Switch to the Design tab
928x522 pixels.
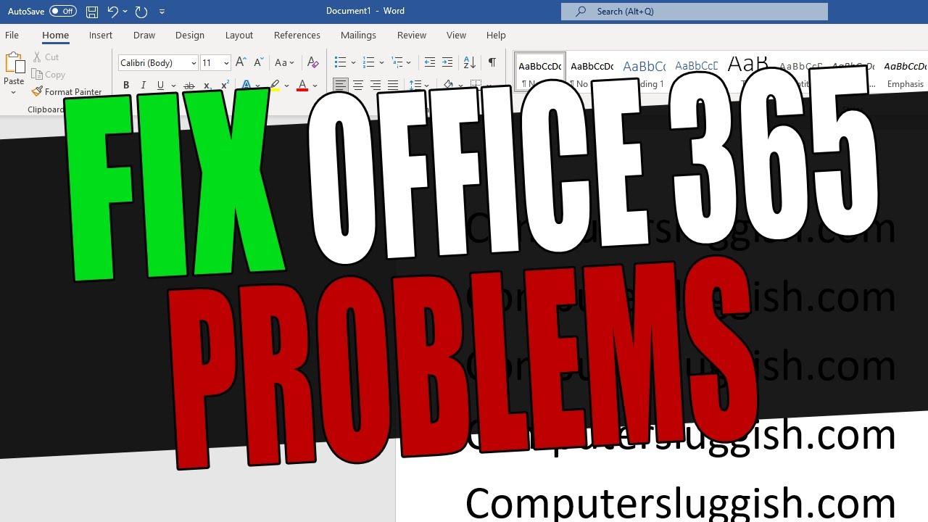point(190,35)
